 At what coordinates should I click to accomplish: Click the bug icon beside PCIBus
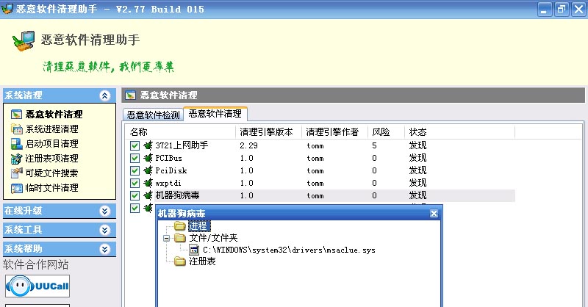pos(148,158)
